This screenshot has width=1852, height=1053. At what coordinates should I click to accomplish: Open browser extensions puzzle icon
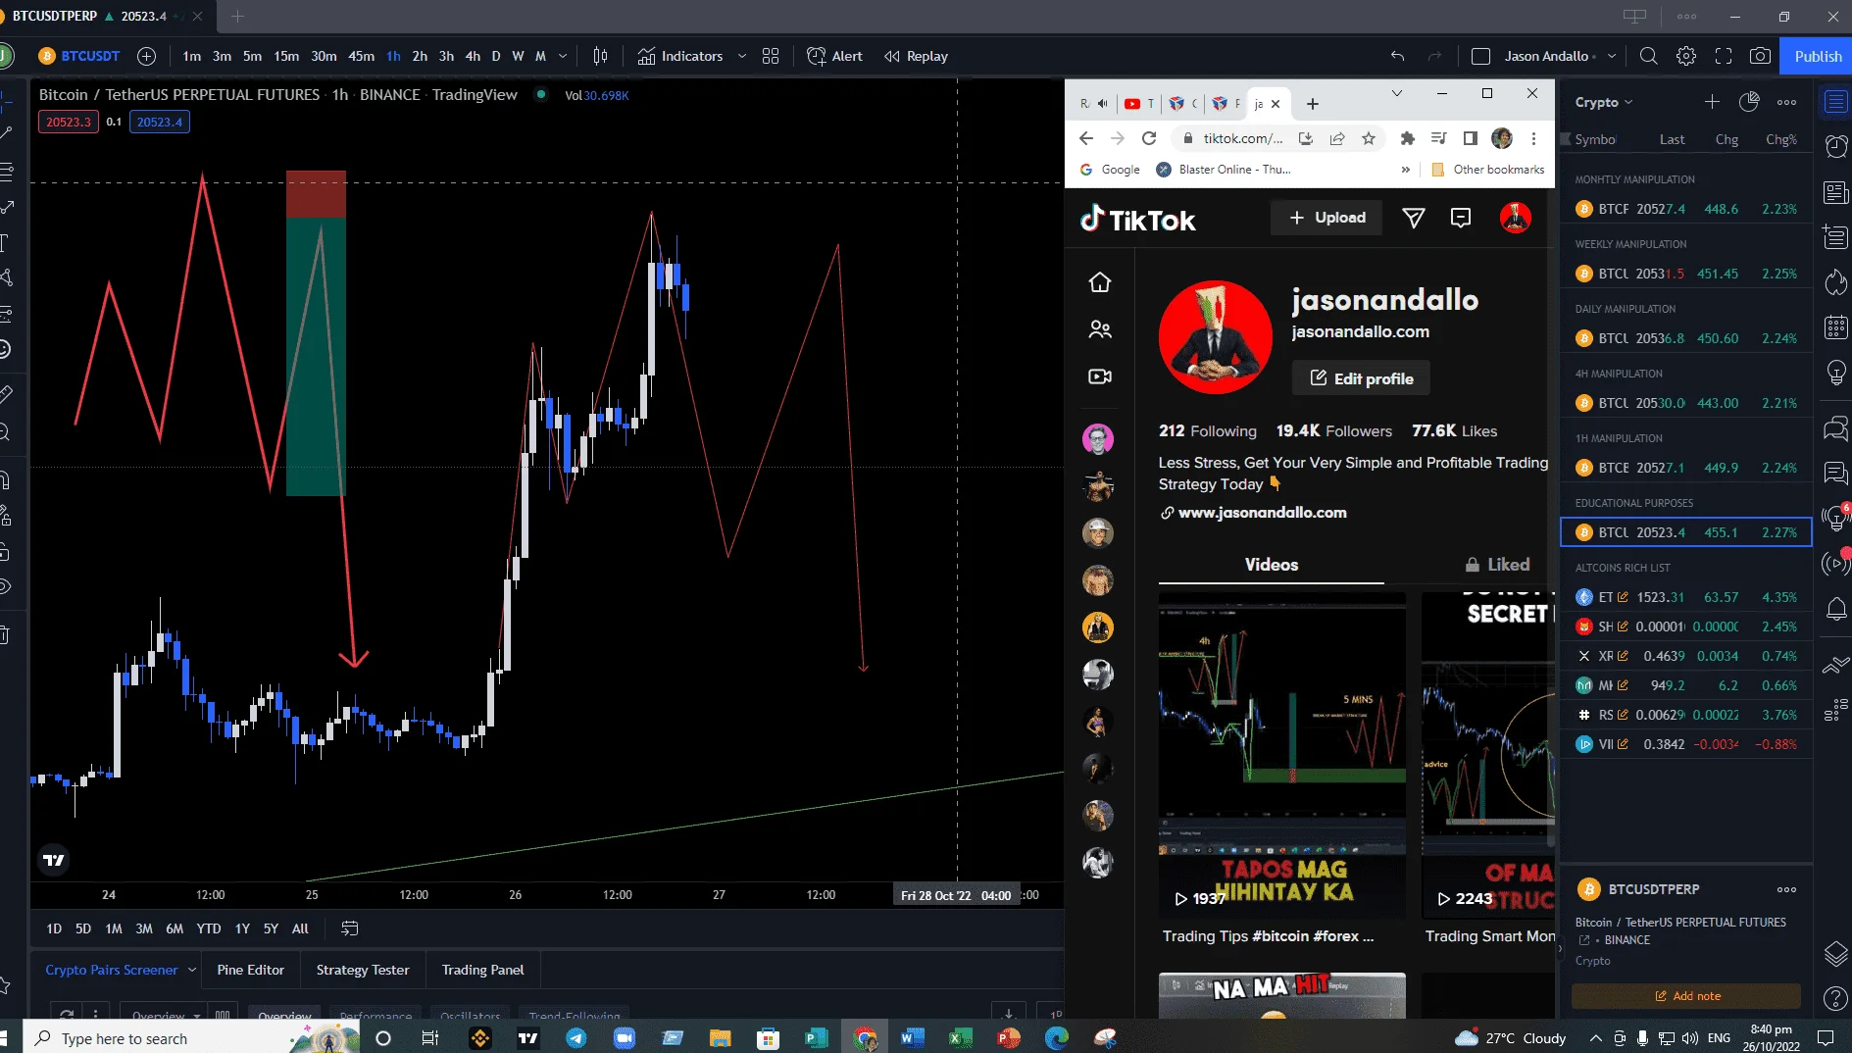[1408, 138]
